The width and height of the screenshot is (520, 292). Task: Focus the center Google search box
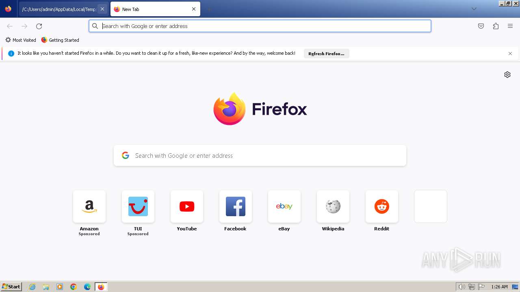[x=260, y=156]
